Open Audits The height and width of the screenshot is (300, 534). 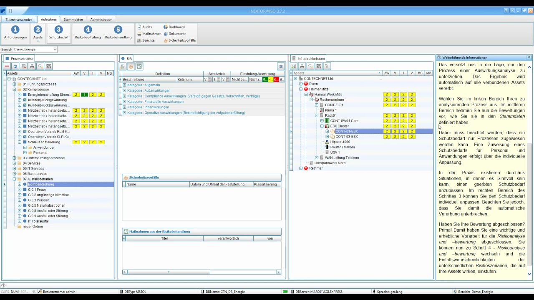click(145, 27)
